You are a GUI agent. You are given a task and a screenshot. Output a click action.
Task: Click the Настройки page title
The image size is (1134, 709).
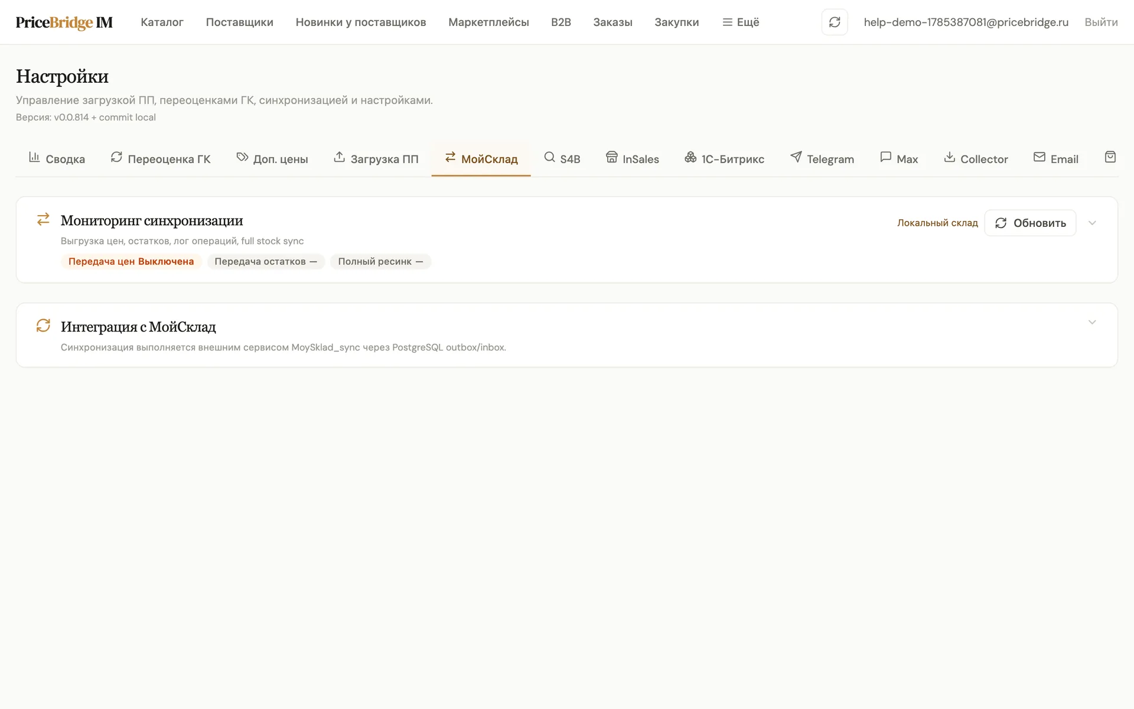pos(62,76)
